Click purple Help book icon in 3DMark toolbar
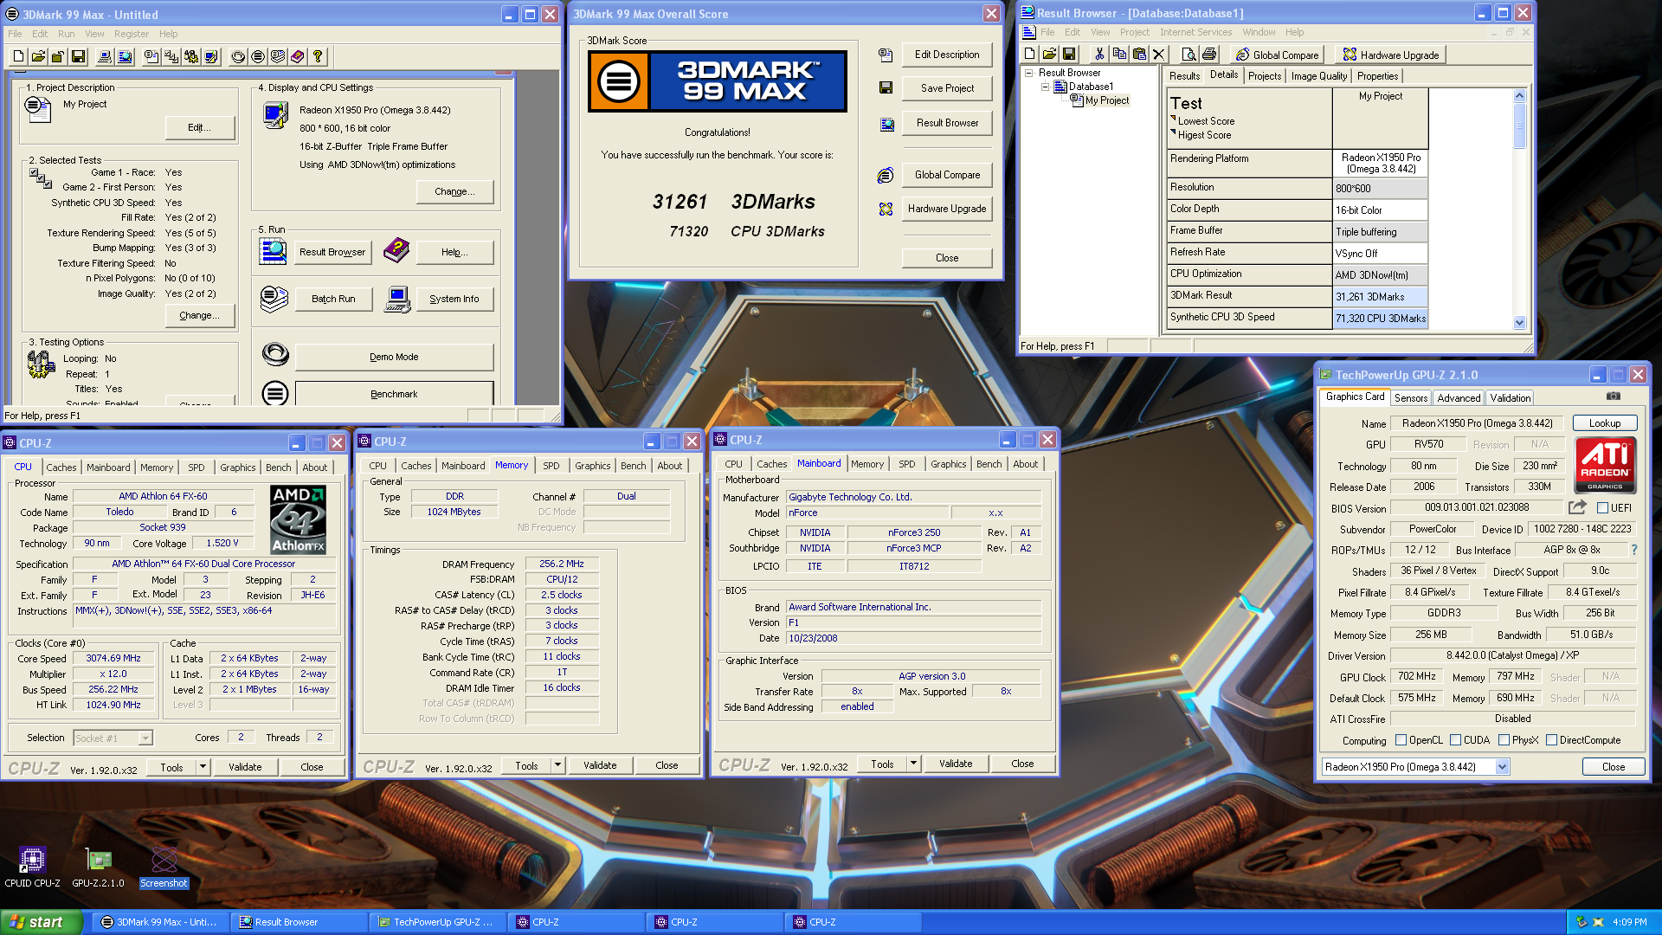 tap(298, 56)
